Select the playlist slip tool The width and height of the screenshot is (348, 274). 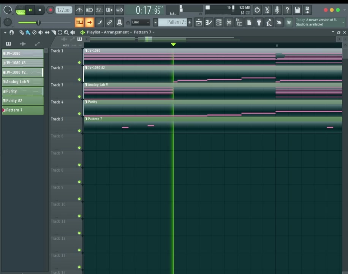click(47, 32)
